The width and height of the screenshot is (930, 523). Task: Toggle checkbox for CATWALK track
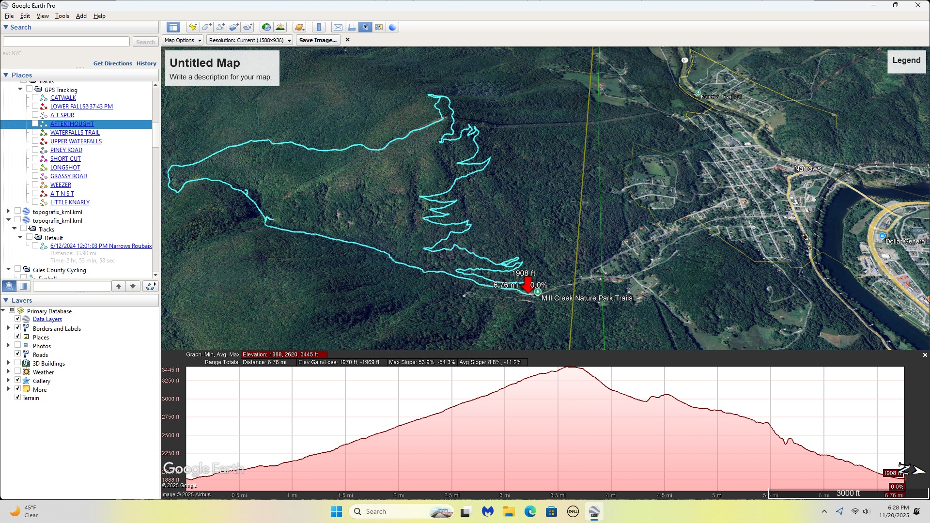35,97
